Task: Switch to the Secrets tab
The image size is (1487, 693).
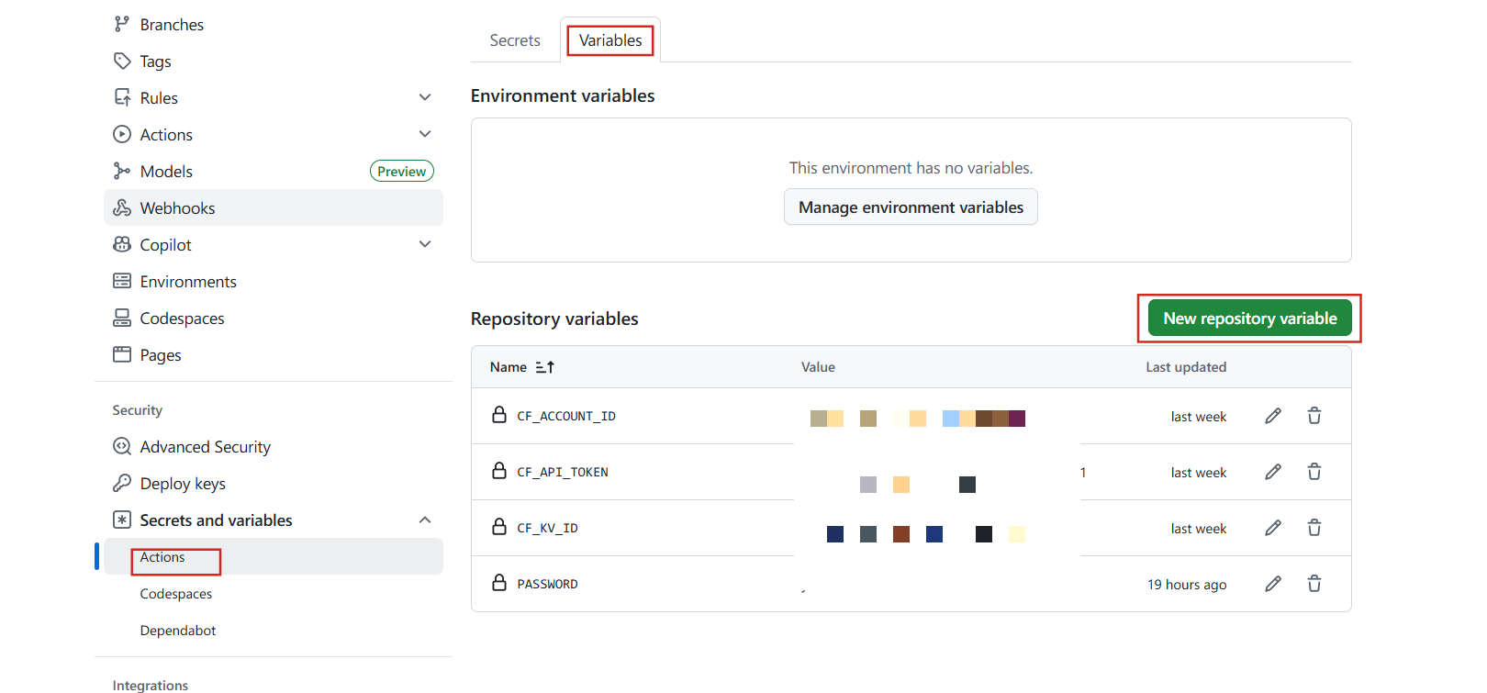Action: 514,40
